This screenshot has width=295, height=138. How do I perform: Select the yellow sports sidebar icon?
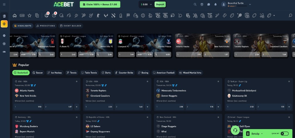coord(4,24)
